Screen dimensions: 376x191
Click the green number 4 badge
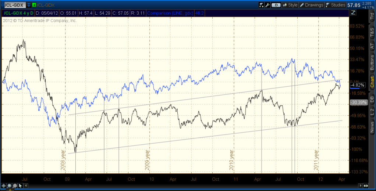[x=34, y=5]
